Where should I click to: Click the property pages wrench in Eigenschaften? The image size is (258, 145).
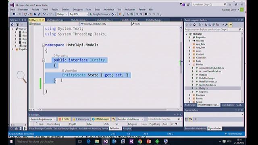point(196,119)
